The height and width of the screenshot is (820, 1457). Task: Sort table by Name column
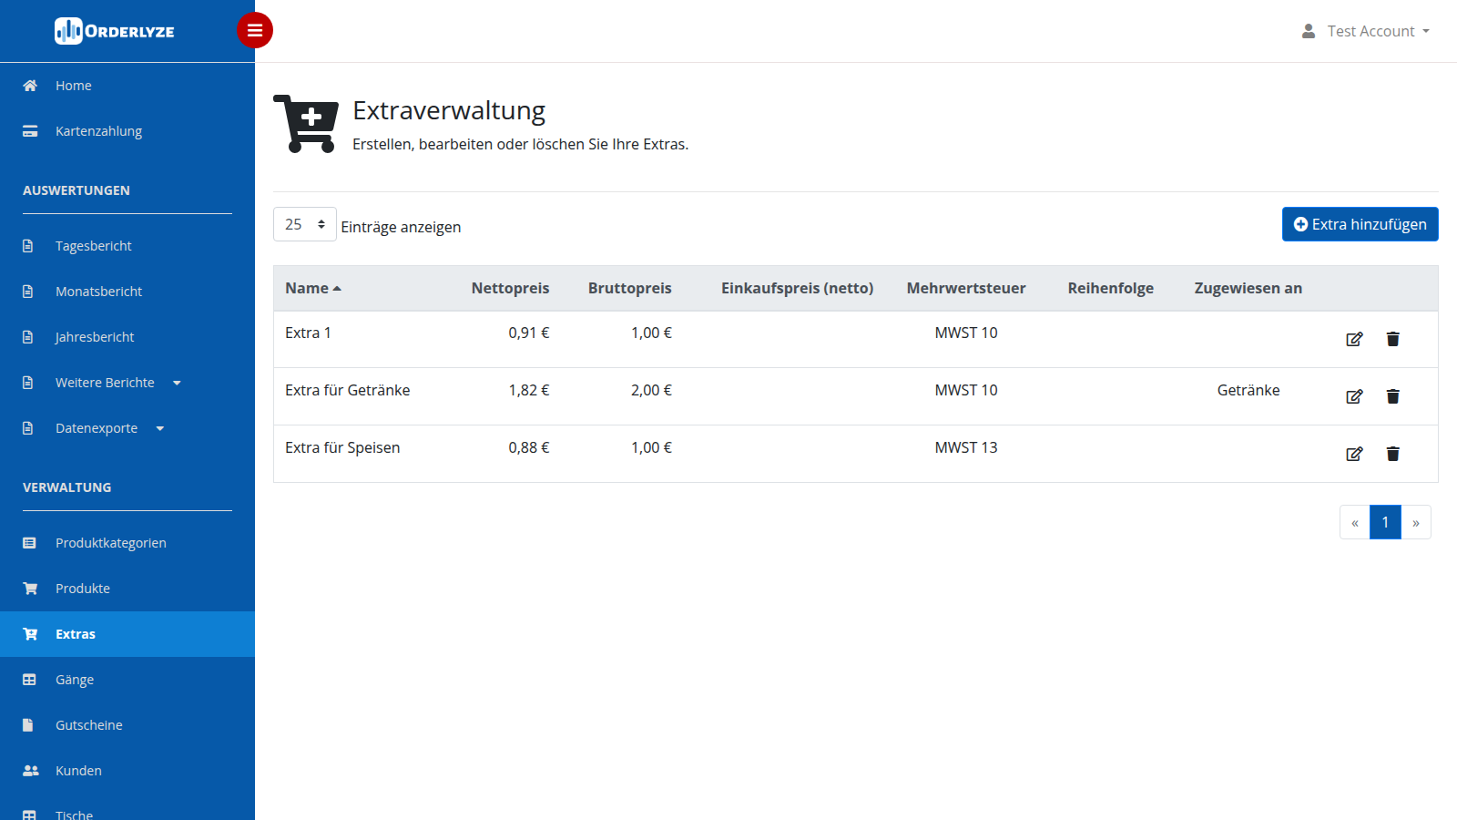click(313, 288)
